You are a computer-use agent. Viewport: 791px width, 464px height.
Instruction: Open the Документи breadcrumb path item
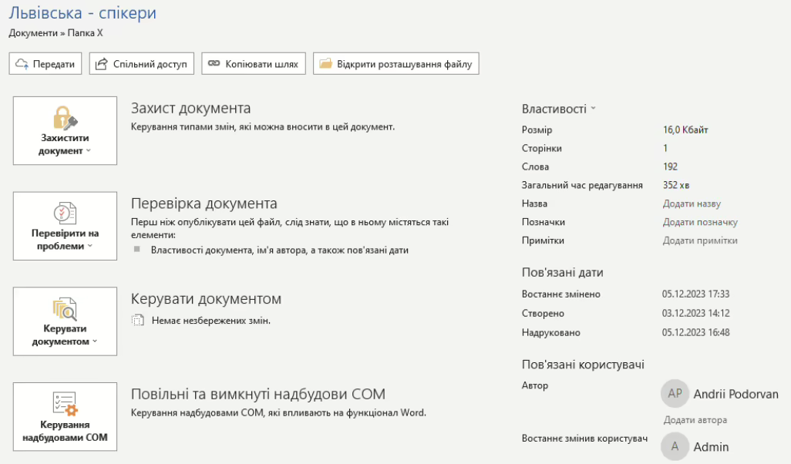[32, 33]
